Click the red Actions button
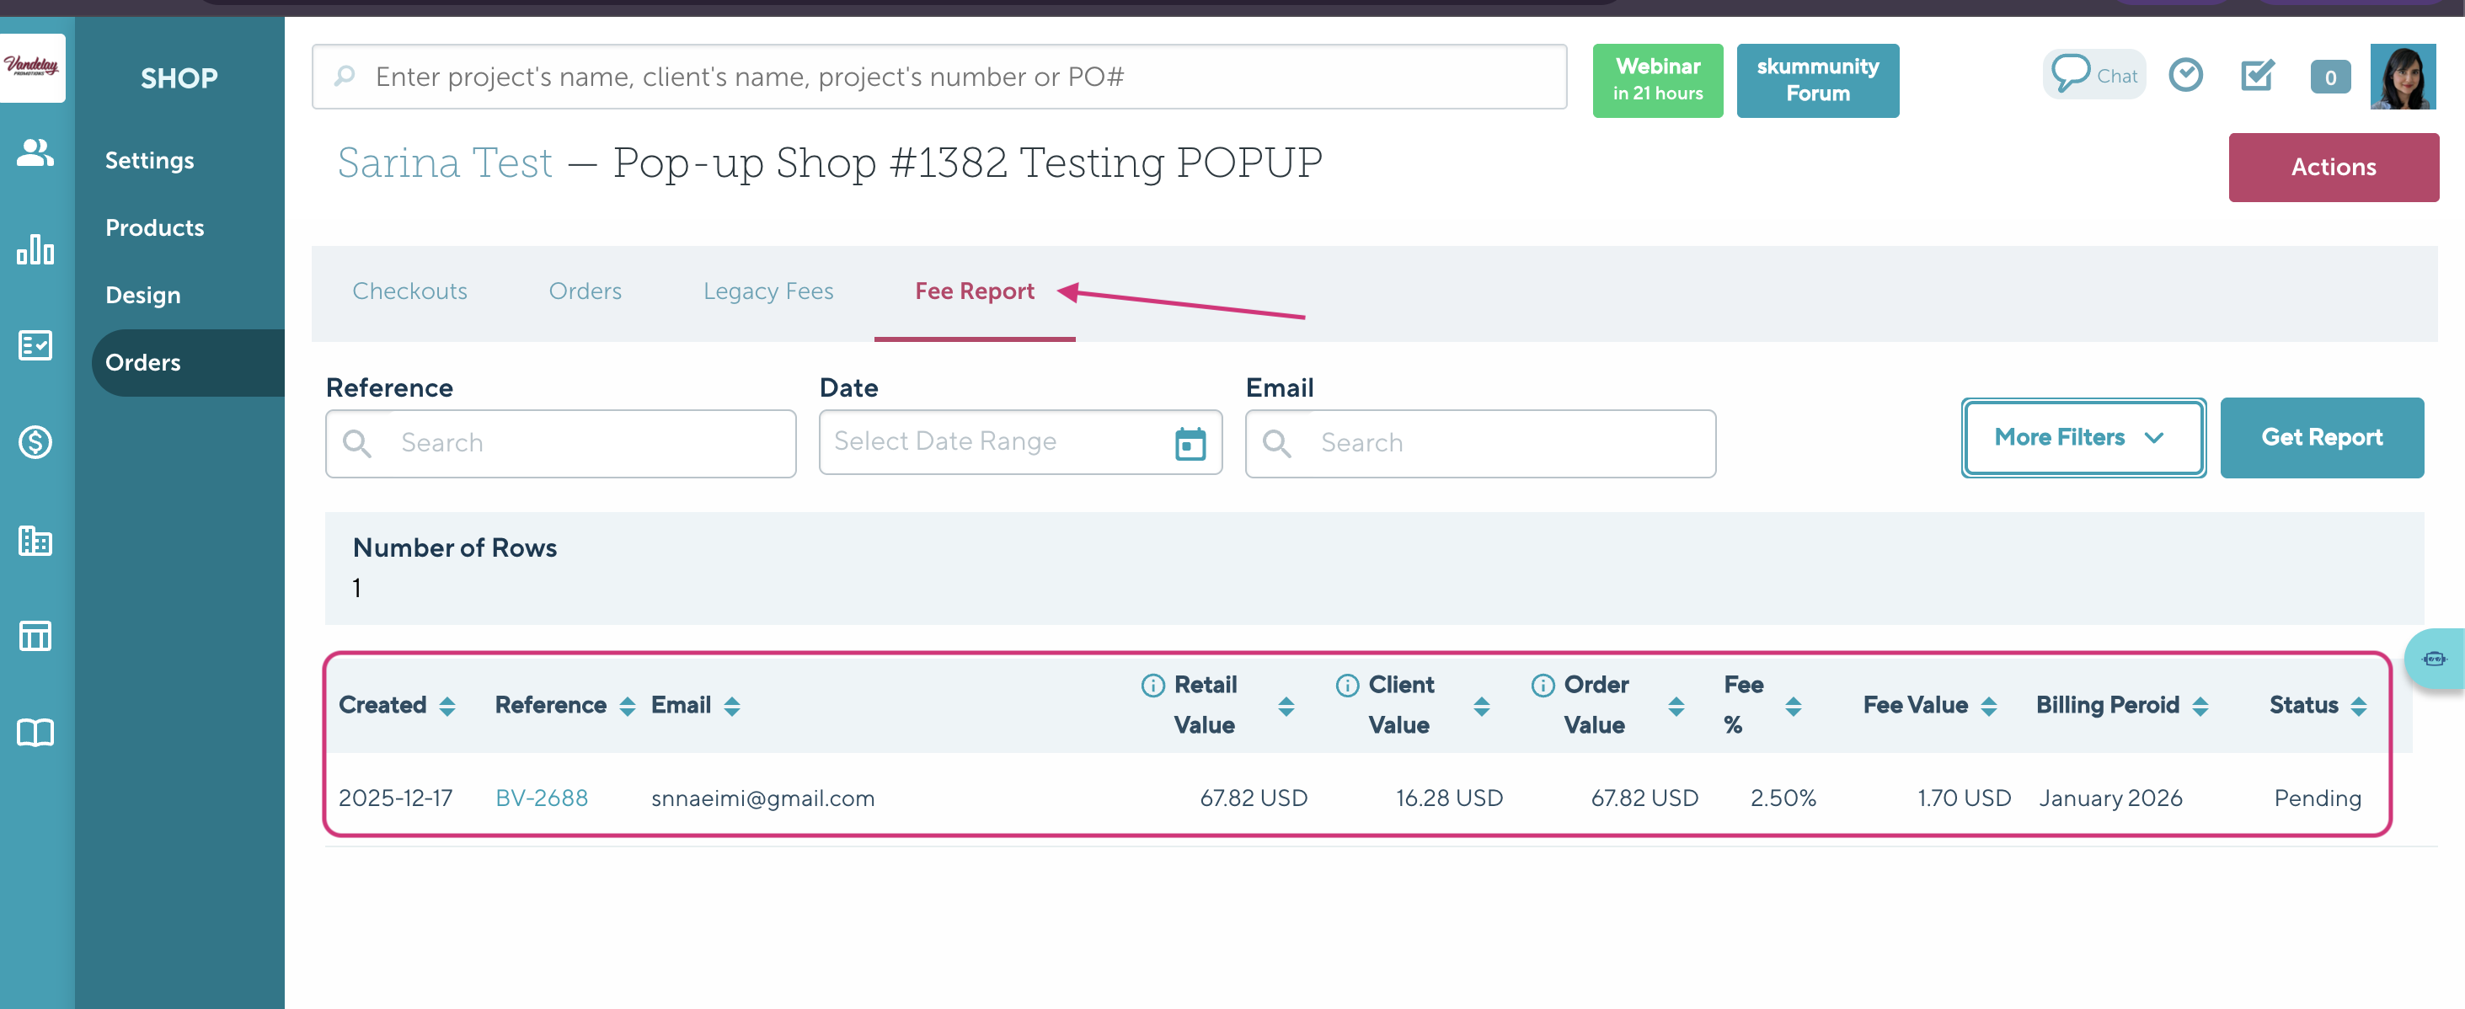The width and height of the screenshot is (2465, 1009). [x=2332, y=168]
